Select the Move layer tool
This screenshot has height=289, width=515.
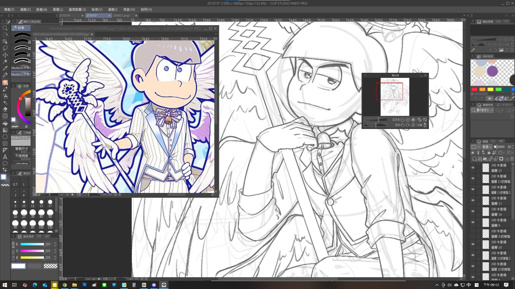click(5, 55)
